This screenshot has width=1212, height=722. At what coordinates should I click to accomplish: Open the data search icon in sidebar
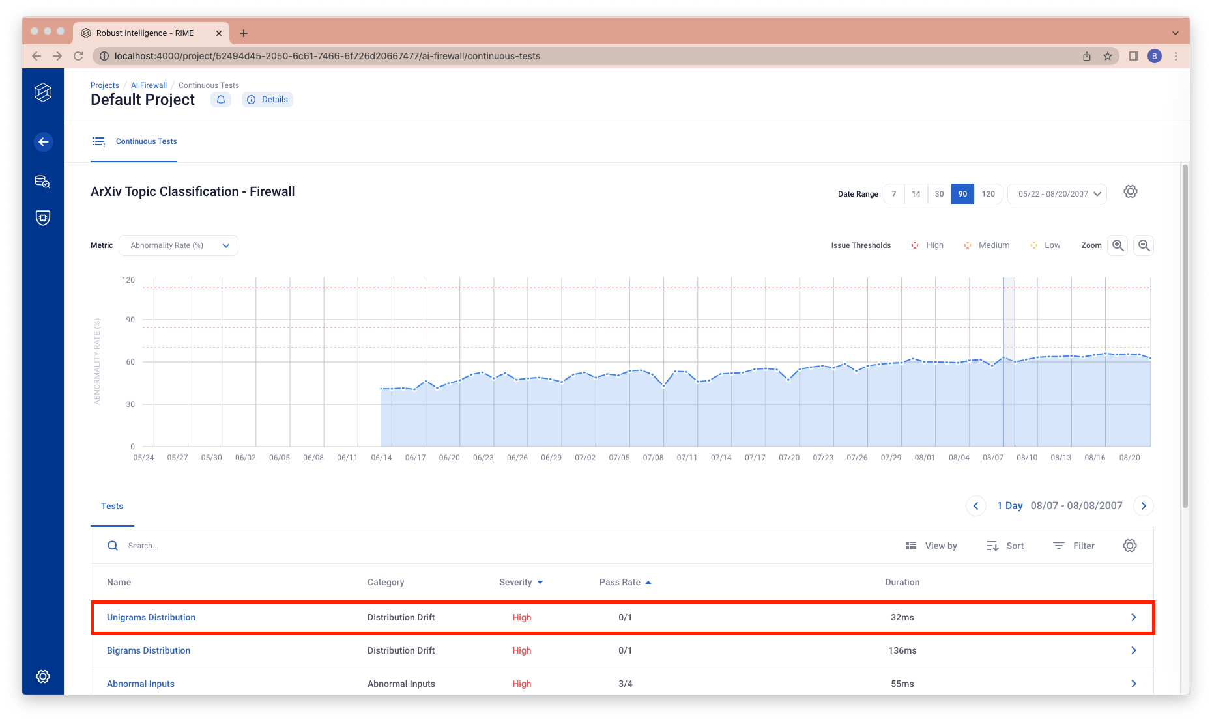click(x=43, y=182)
